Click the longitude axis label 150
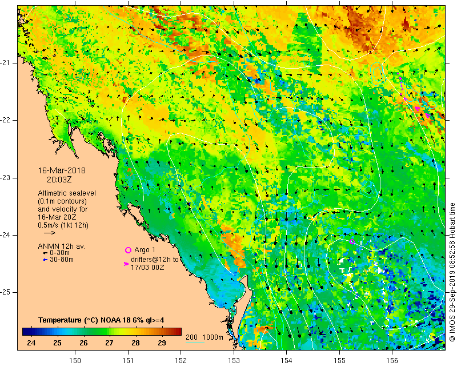The height and width of the screenshot is (366, 457). (75, 360)
